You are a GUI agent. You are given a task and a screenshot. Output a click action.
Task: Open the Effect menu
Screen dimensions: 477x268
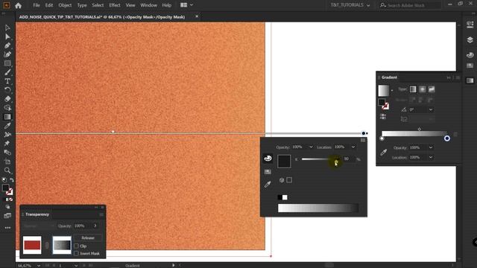tap(115, 5)
